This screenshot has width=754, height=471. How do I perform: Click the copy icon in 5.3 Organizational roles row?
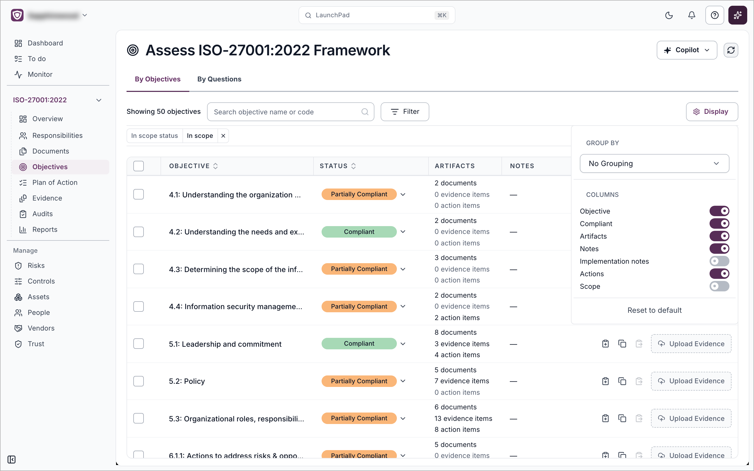coord(622,418)
